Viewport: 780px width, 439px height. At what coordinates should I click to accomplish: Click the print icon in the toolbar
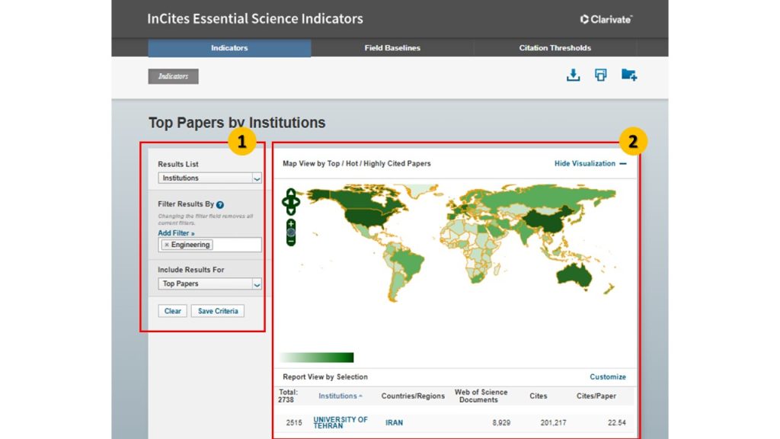600,75
